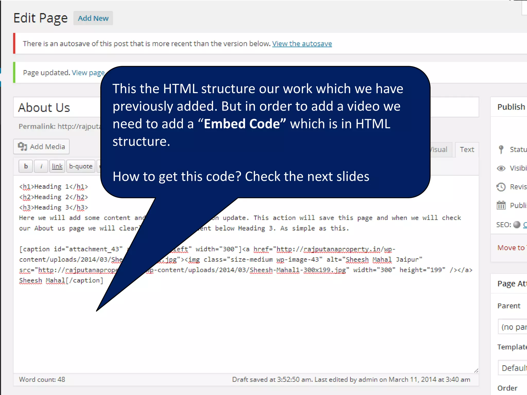The height and width of the screenshot is (395, 527).
Task: Open the View page link
Action: point(88,73)
